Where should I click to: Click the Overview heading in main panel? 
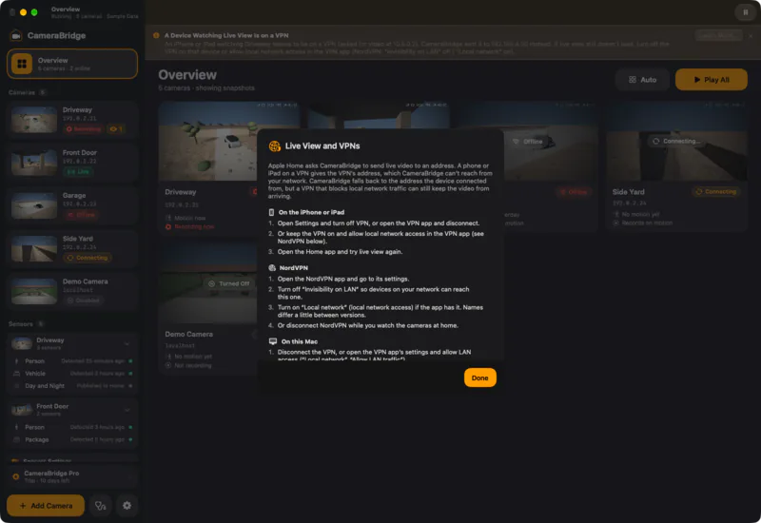tap(187, 75)
